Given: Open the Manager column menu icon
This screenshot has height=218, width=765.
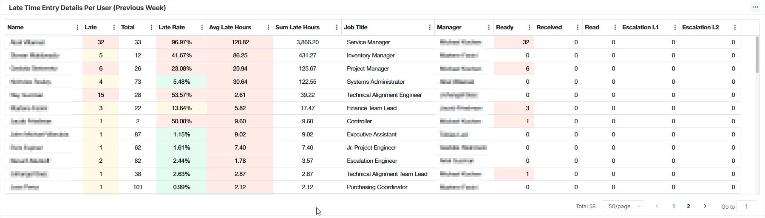Looking at the screenshot, I should point(489,27).
